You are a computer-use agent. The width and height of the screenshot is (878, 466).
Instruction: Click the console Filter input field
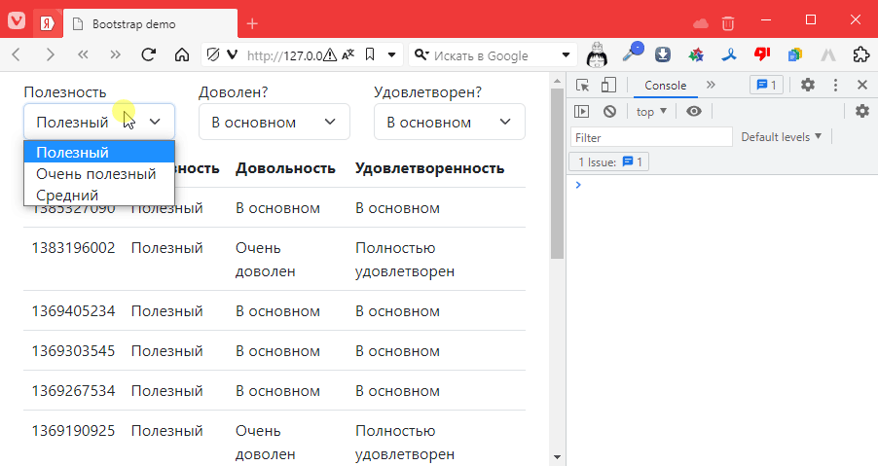(x=651, y=138)
